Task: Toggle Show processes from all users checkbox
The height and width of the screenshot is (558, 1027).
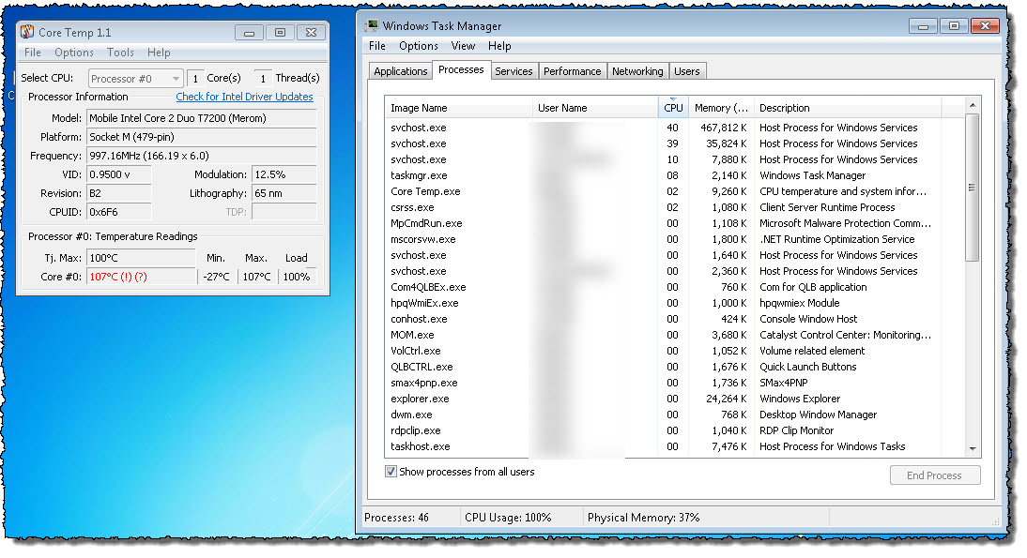Action: tap(391, 472)
